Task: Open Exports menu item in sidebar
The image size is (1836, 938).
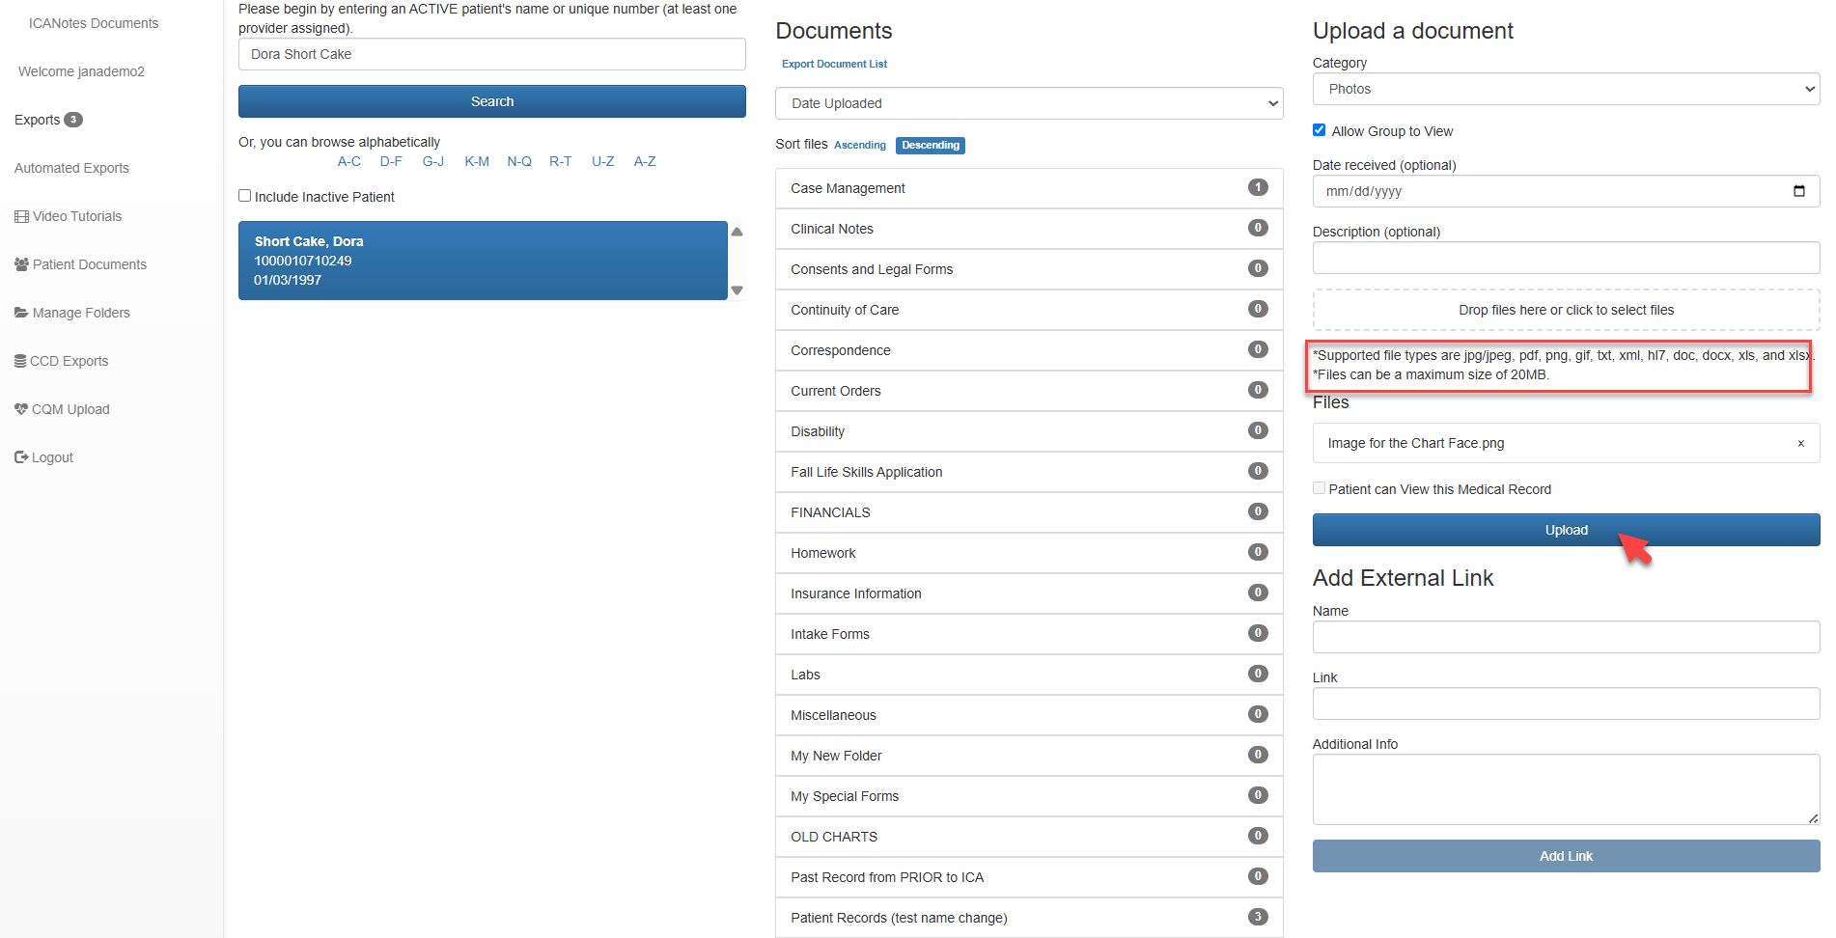Action: (38, 120)
